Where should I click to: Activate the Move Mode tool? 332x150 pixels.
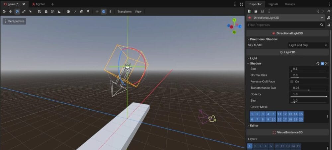pyautogui.click(x=11, y=12)
